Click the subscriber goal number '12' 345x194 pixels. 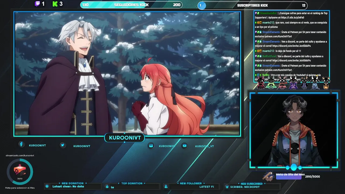pos(304,5)
